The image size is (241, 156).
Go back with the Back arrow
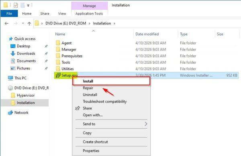click(6, 24)
